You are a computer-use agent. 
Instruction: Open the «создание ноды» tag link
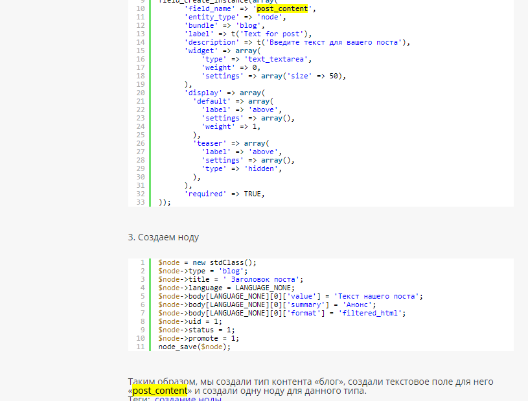pyautogui.click(x=188, y=398)
